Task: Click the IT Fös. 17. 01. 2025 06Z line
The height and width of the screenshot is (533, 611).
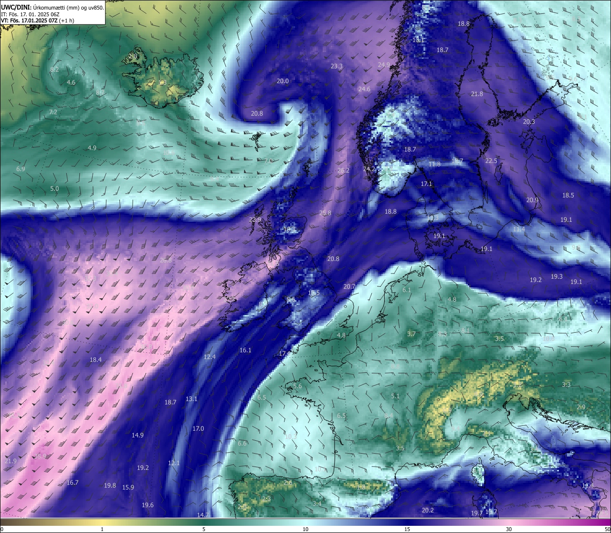Action: pyautogui.click(x=30, y=14)
